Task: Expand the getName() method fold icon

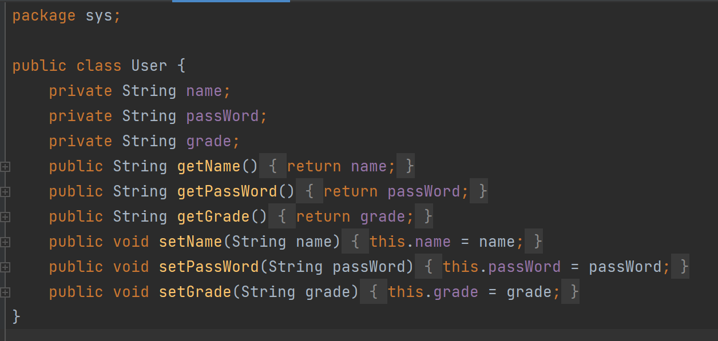Action: [5, 167]
